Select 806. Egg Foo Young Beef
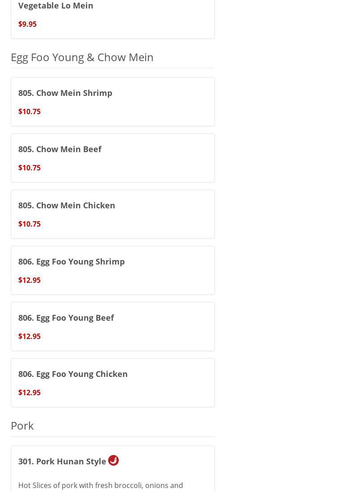 [66, 318]
